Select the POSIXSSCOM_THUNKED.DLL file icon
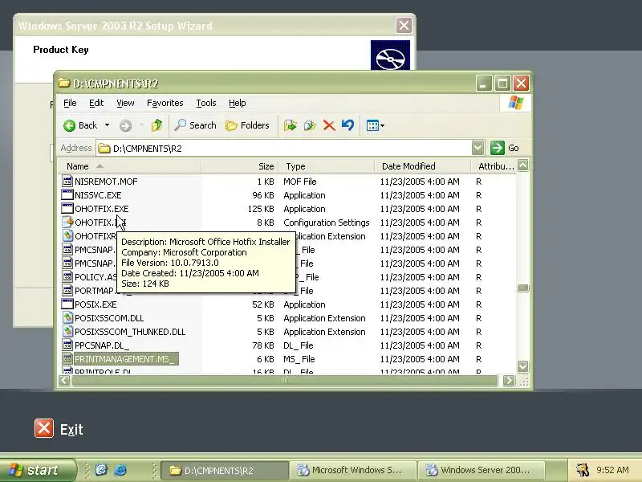Image resolution: width=642 pixels, height=482 pixels. (67, 331)
